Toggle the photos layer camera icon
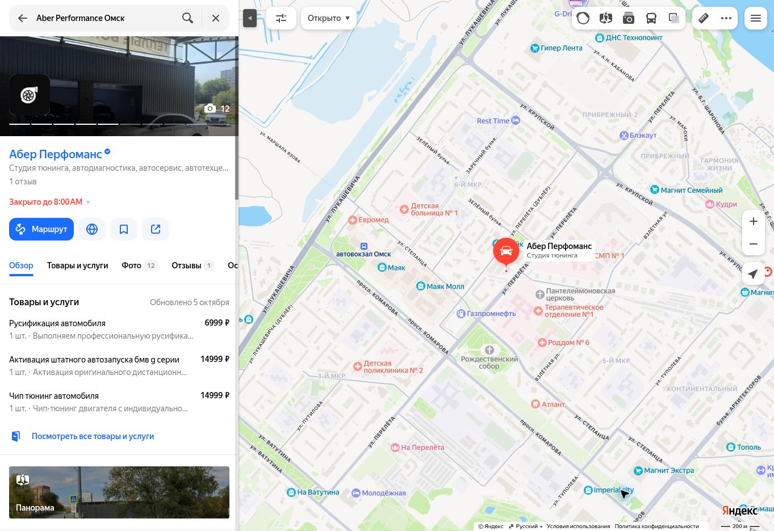Viewport: 774px width, 531px height. pyautogui.click(x=629, y=18)
